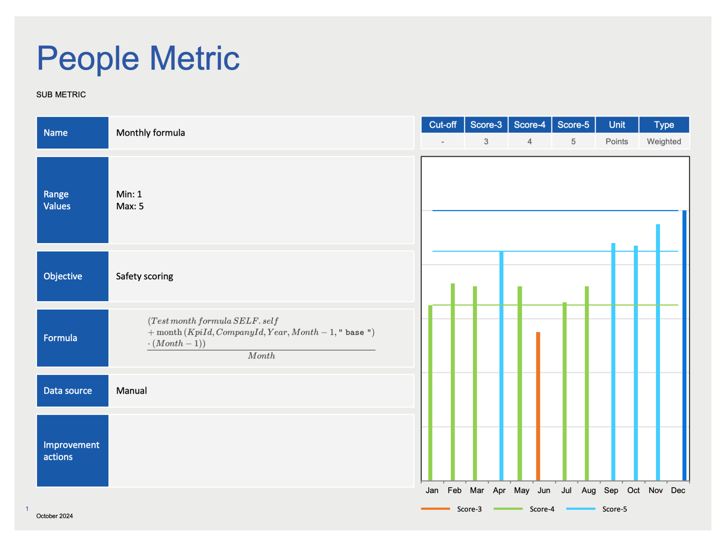726x545 pixels.
Task: Click the Score-4 column header
Action: click(529, 125)
